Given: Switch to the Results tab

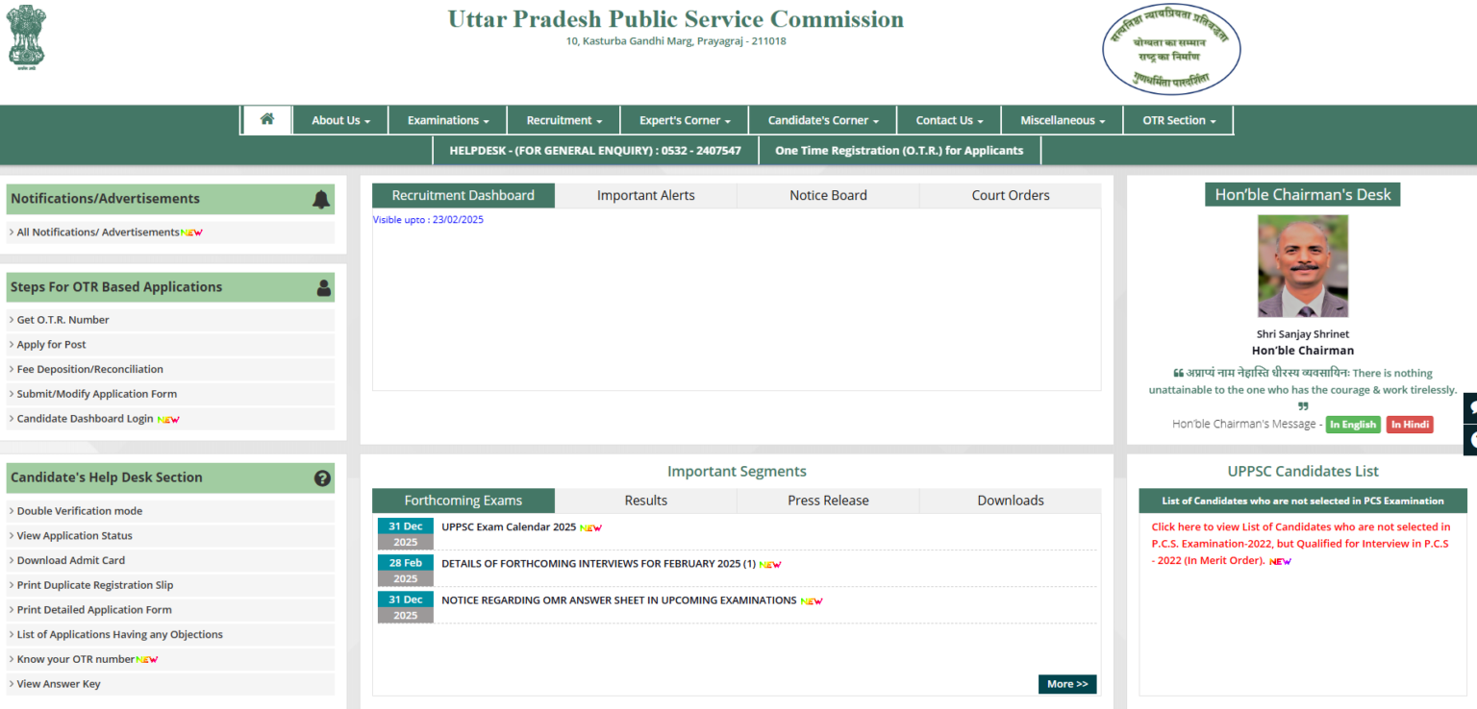Looking at the screenshot, I should (x=646, y=501).
